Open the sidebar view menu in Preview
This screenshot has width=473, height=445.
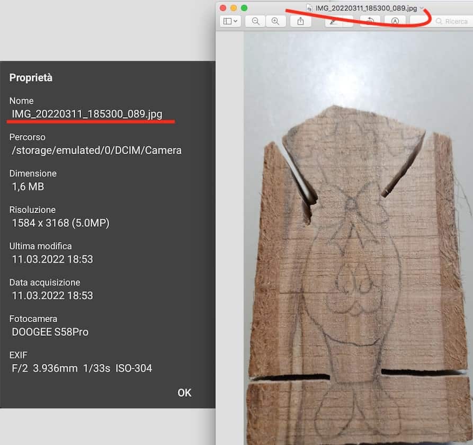pos(230,21)
